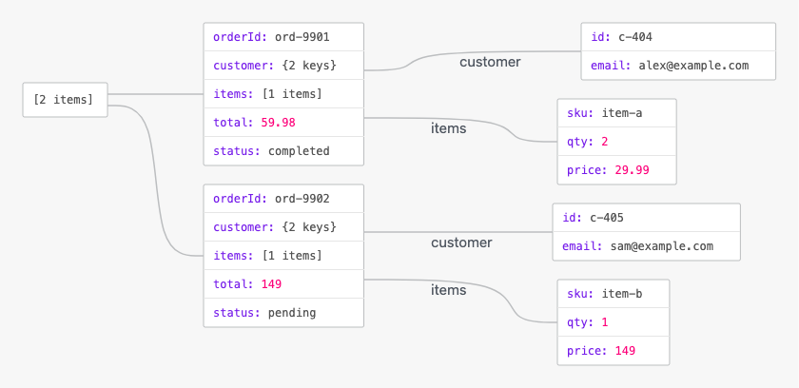Select items row in order ord-9901 node

[283, 94]
